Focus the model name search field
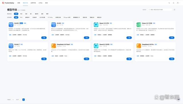Viewport: 183px width, 104px height. (x=160, y=10)
